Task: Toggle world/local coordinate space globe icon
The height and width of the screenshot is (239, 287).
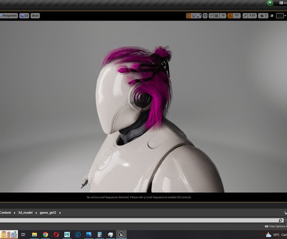Action: (x=205, y=16)
